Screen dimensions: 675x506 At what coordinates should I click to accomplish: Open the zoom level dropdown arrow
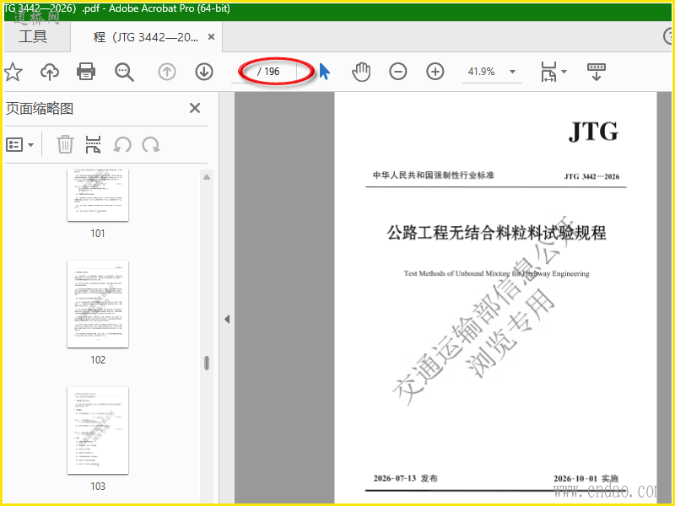coord(512,72)
